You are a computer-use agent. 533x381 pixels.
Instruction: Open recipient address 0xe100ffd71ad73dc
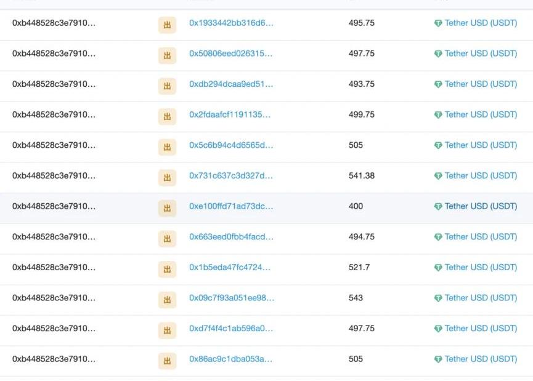tap(230, 206)
